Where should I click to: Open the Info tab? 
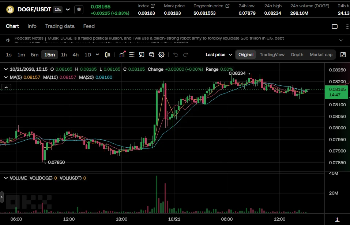[x=32, y=26]
